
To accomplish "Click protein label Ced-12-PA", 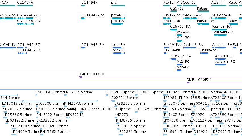I will [x=193, y=44].
